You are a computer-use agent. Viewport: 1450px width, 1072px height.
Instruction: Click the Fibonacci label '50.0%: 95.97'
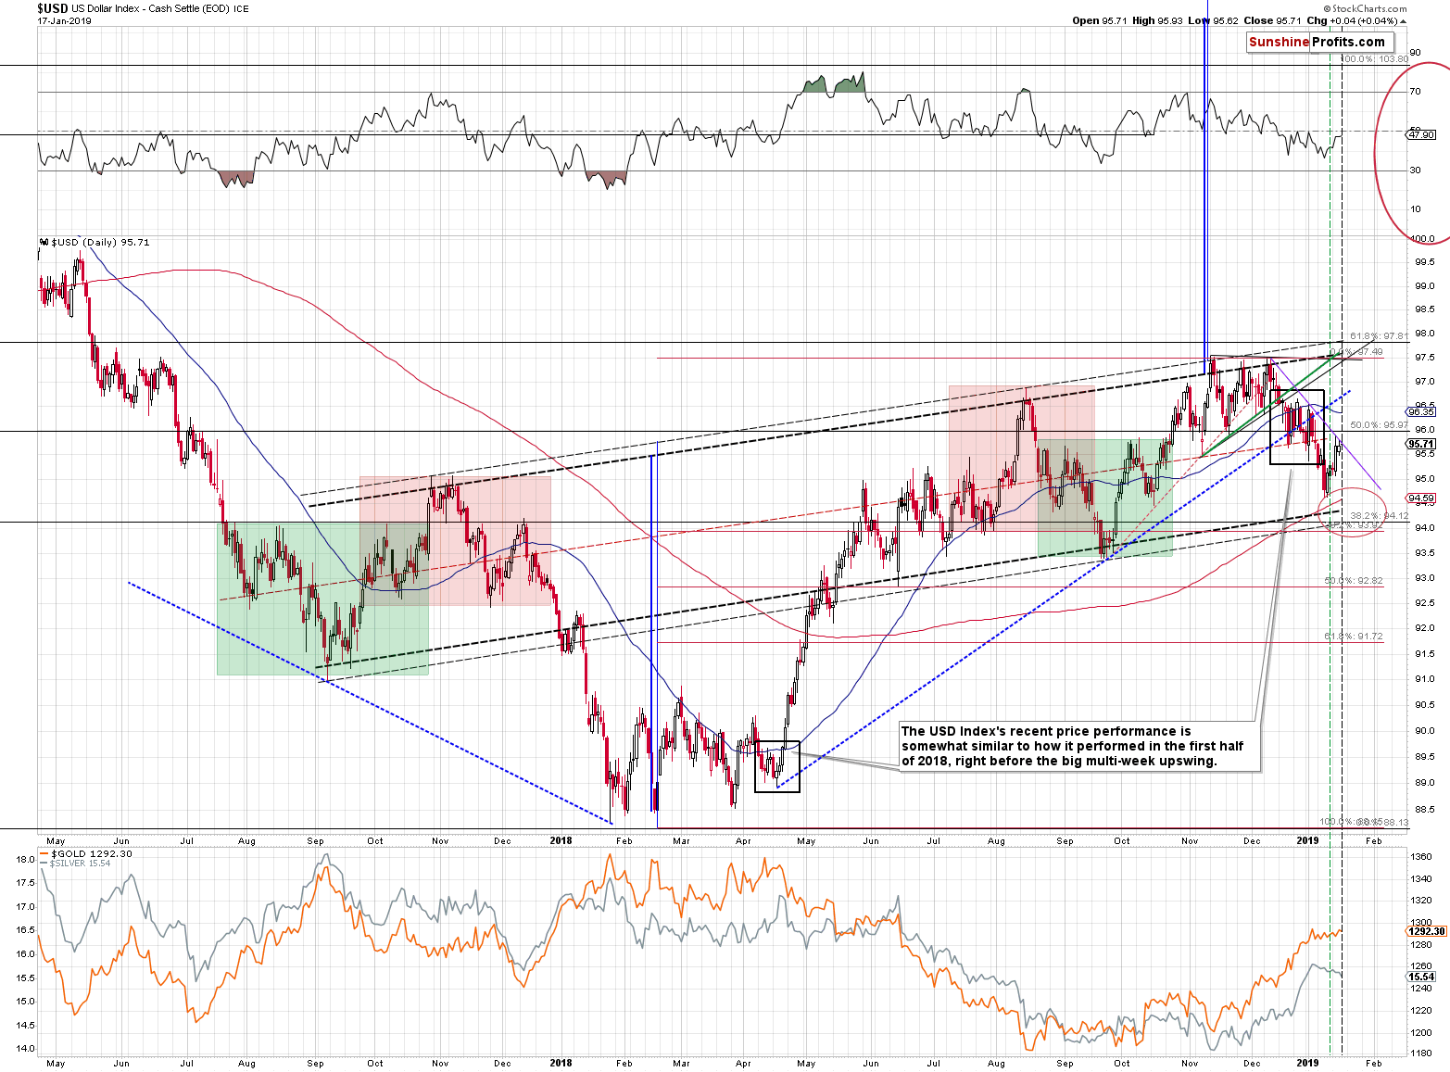[x=1380, y=425]
